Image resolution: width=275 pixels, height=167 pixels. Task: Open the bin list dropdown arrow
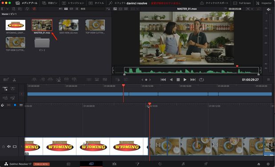tap(8, 9)
